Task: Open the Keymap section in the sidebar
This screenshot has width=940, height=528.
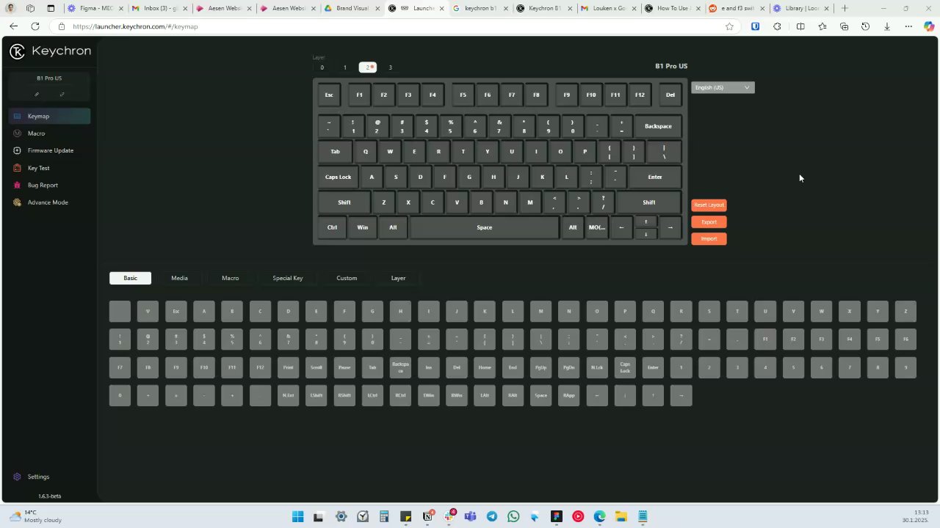Action: [x=49, y=116]
